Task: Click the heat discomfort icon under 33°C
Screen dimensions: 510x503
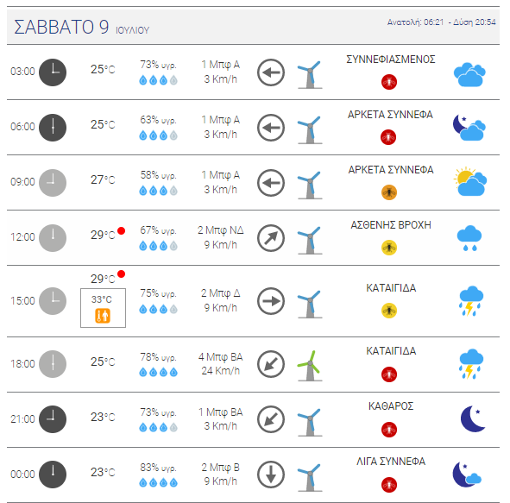Action: point(103,316)
